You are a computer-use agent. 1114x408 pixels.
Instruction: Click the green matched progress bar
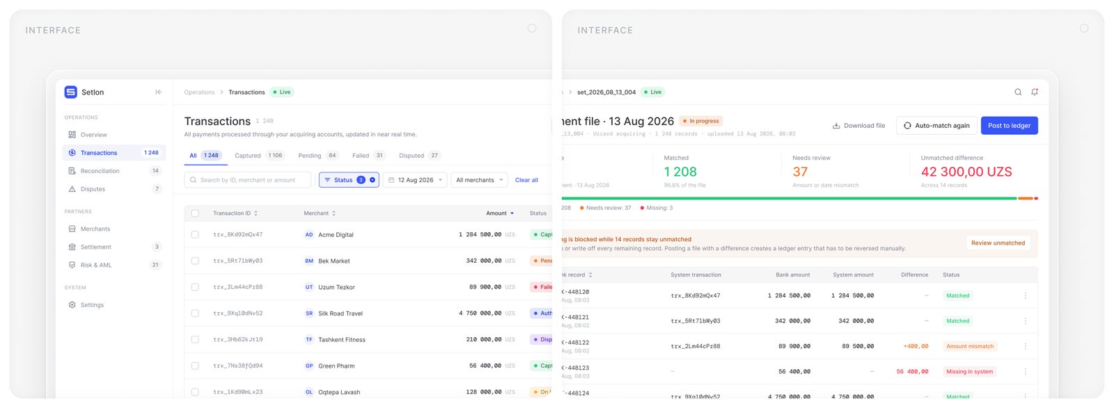(789, 199)
